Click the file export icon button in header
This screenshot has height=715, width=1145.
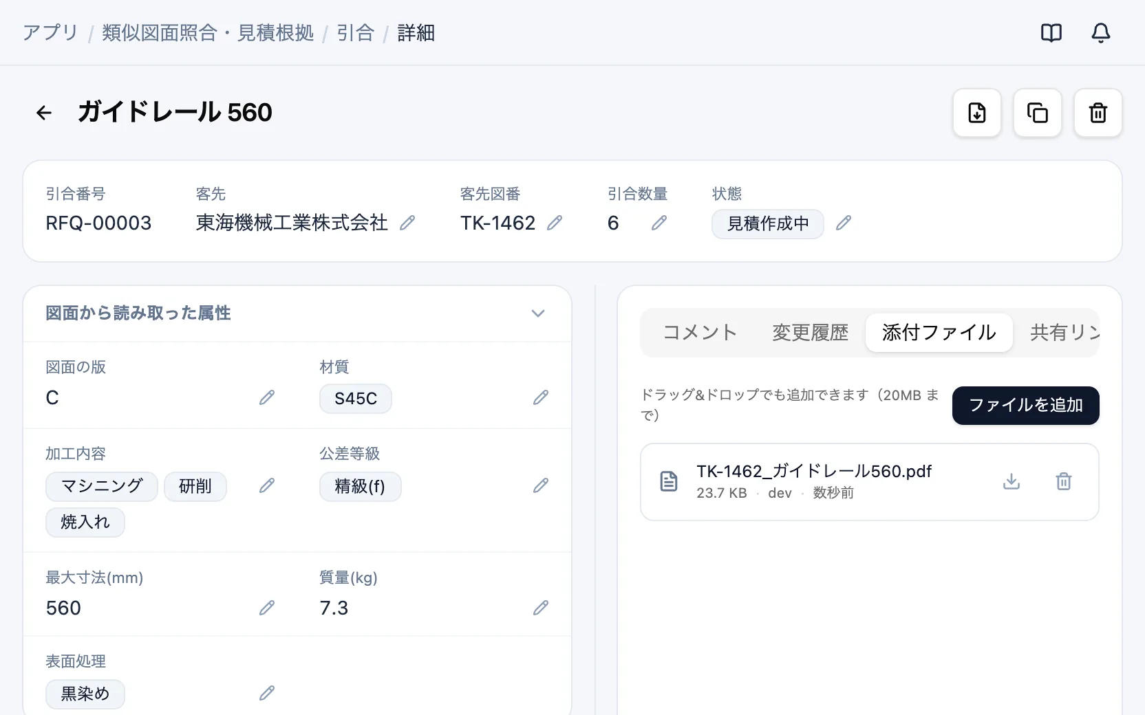(977, 113)
